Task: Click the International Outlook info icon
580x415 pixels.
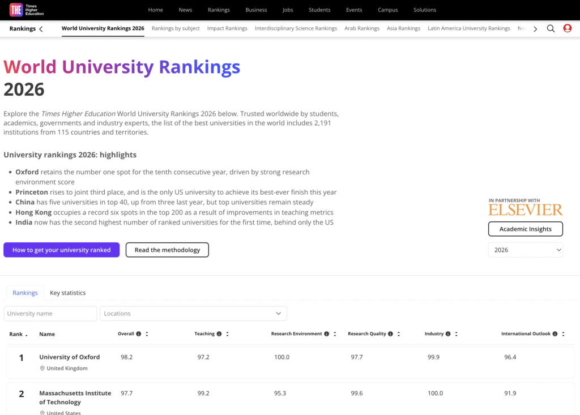Action: pyautogui.click(x=555, y=334)
